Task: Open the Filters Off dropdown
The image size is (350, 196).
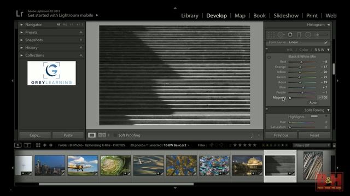Action: 311,145
